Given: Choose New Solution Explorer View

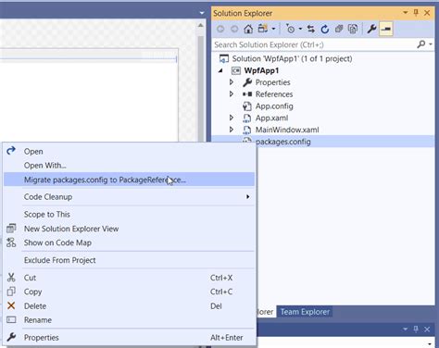Looking at the screenshot, I should 129,229.
